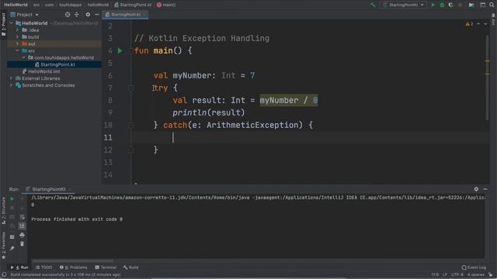
Task: Open the Event Log
Action: click(474, 267)
